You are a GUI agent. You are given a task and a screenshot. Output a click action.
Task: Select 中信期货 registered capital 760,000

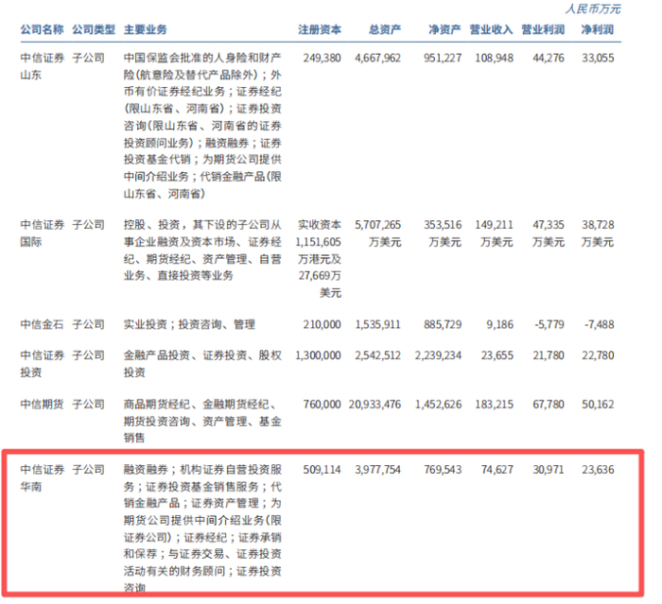coord(322,405)
